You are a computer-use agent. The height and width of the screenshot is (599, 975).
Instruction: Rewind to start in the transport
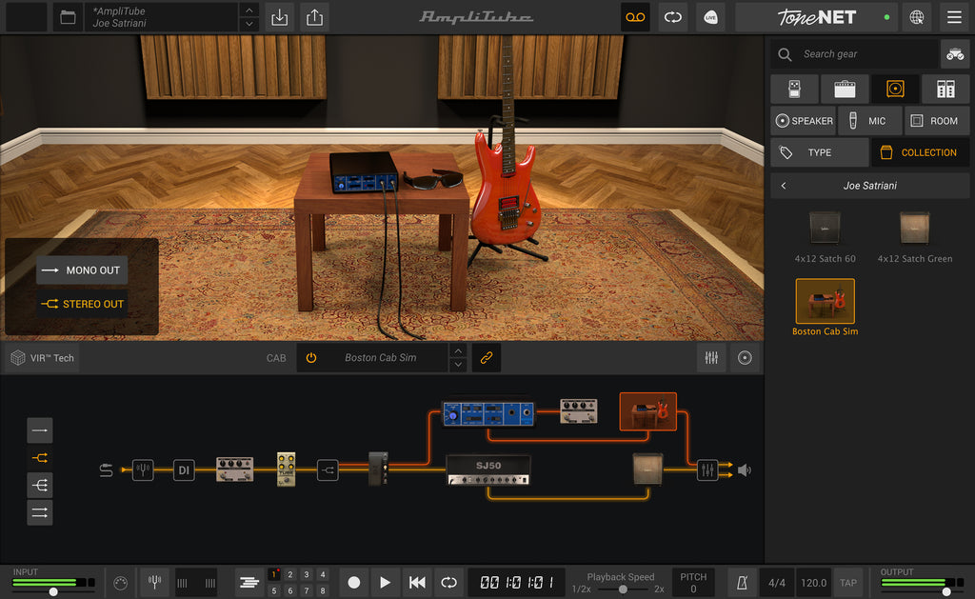coord(417,582)
